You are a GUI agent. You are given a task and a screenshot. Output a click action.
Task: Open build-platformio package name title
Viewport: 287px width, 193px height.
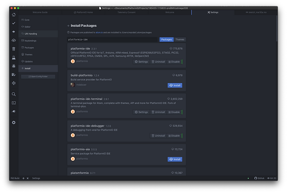[x=81, y=75]
